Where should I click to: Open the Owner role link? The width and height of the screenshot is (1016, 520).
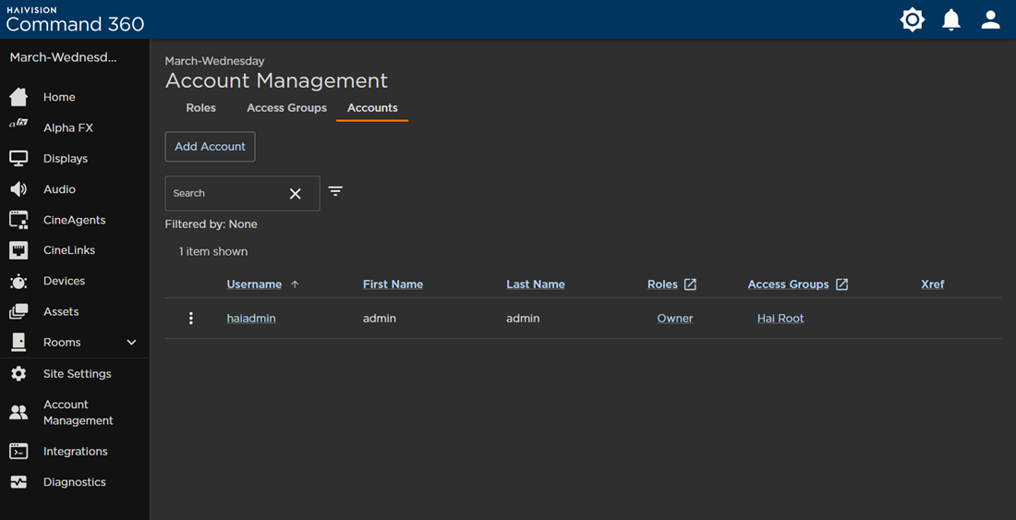pos(674,319)
